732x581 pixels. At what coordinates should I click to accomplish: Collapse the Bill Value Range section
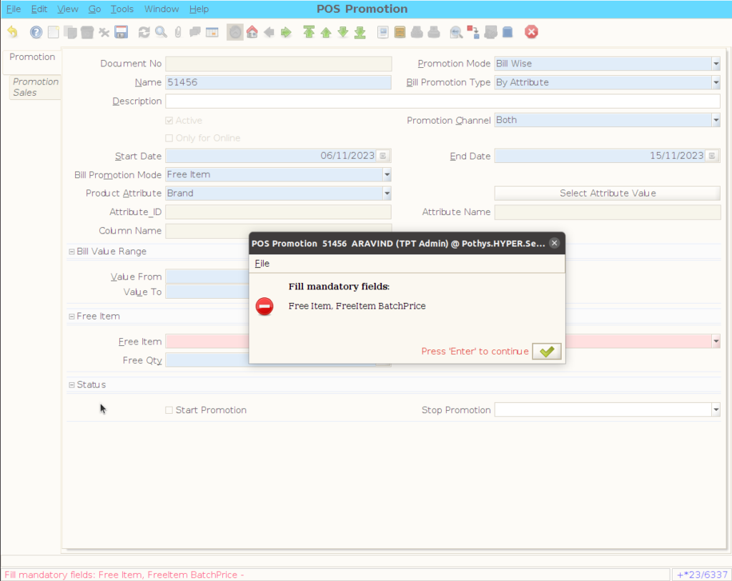tap(71, 252)
